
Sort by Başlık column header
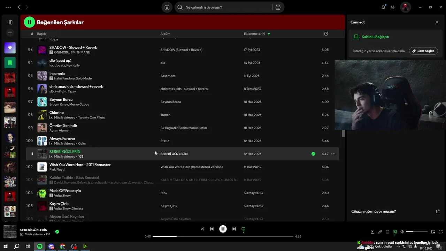[x=41, y=34]
